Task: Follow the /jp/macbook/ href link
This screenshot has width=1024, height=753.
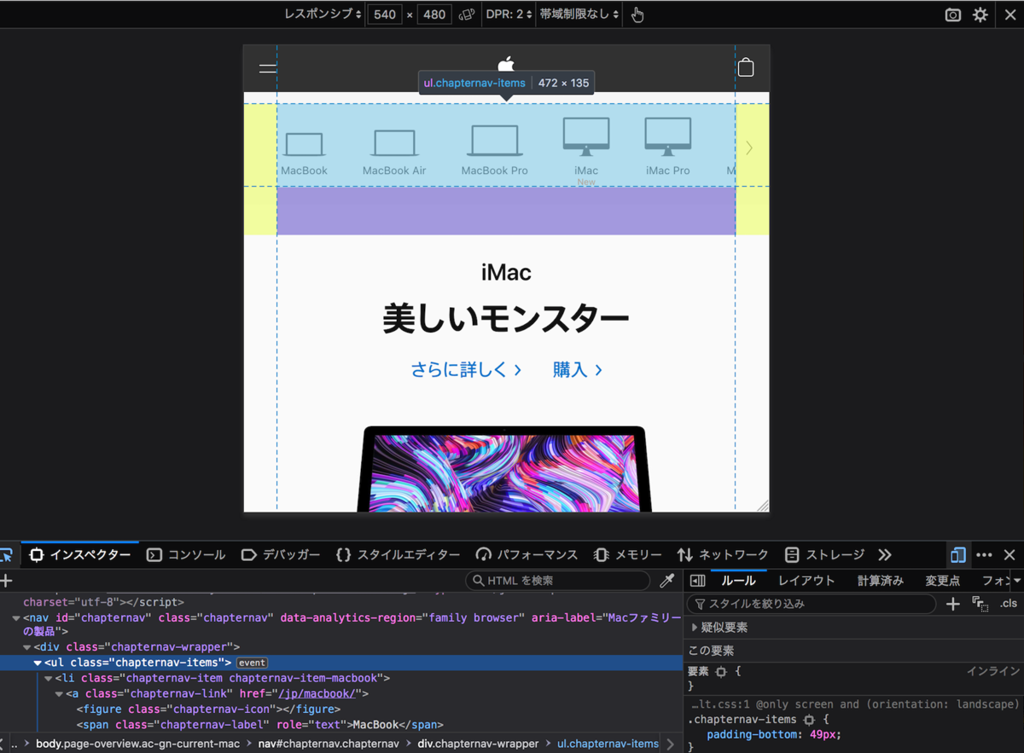Action: click(x=317, y=693)
